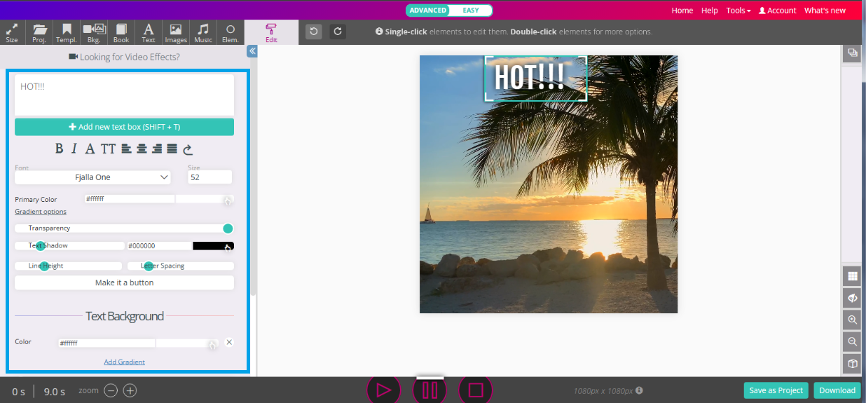Screen dimensions: 866x403
Task: Toggle the grid view icon
Action: tap(852, 276)
